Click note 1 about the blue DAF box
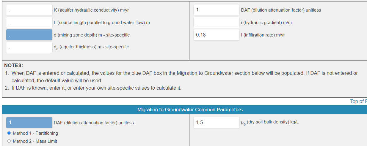 (x=184, y=73)
